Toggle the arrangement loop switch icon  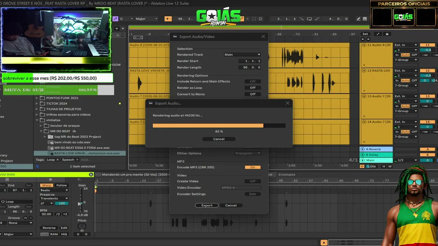click(x=309, y=19)
